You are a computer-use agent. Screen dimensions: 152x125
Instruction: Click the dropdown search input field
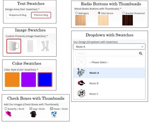pos(109,53)
